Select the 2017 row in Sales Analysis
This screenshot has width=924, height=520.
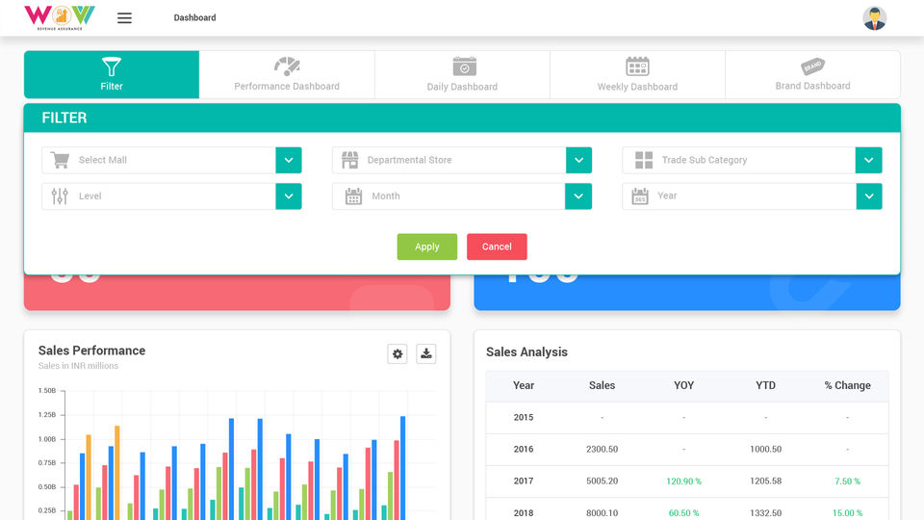click(687, 481)
